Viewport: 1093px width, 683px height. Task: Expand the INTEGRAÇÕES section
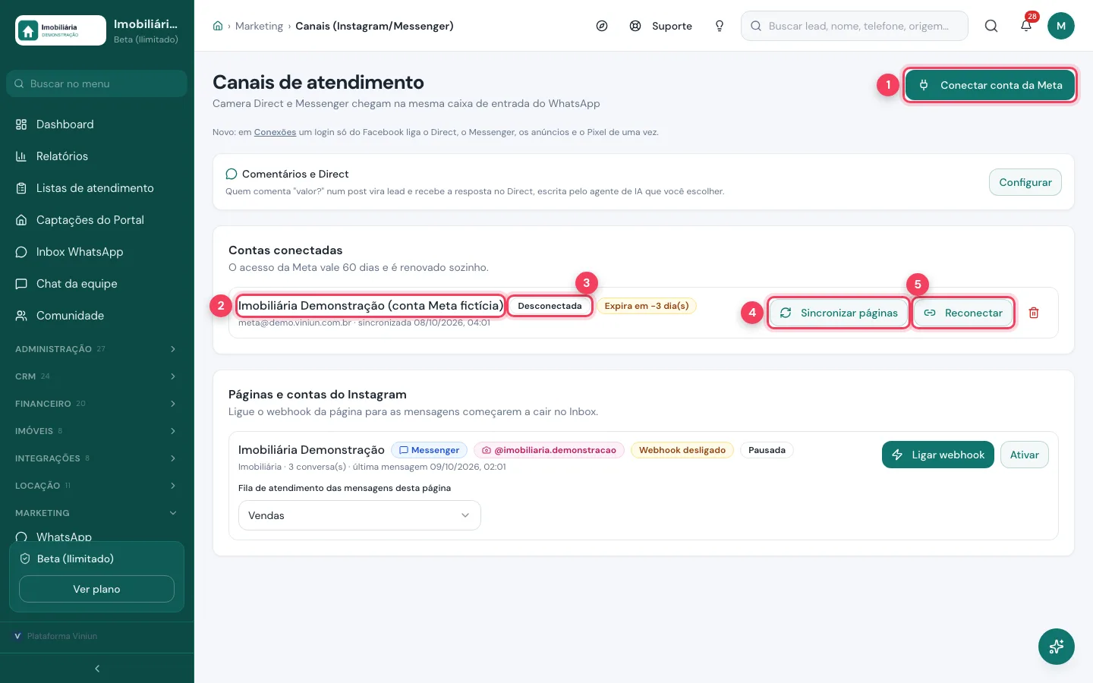tap(97, 458)
